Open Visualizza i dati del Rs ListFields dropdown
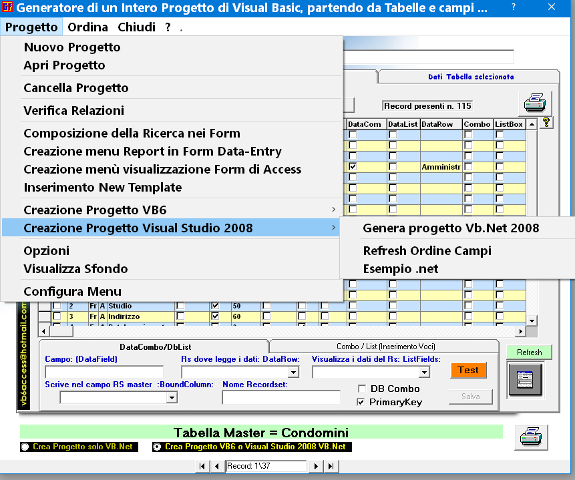 [x=424, y=373]
